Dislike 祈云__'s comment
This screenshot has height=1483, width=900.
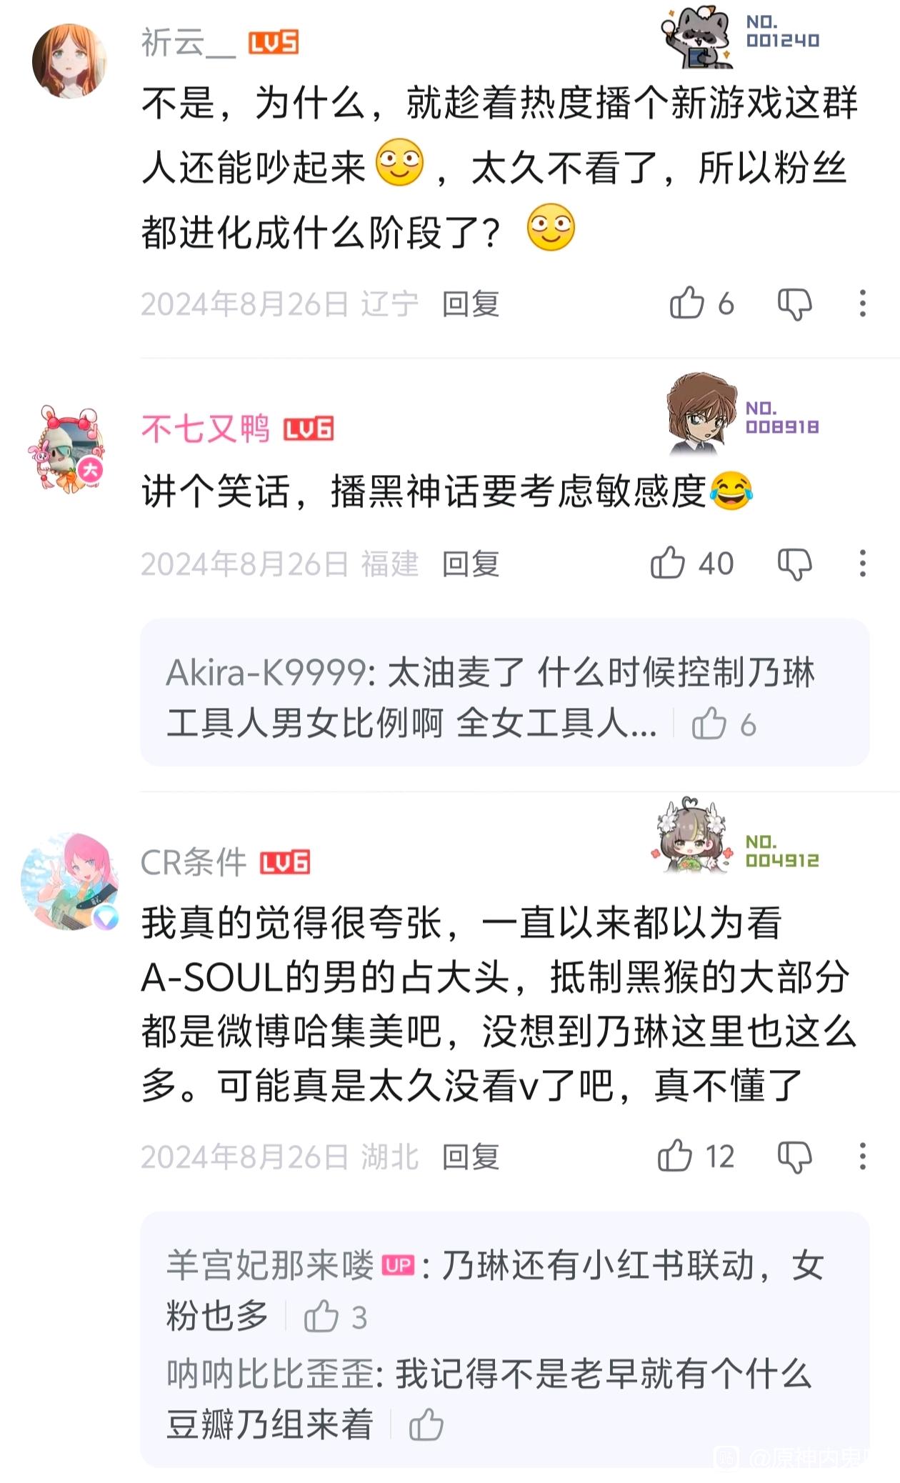pos(795,304)
